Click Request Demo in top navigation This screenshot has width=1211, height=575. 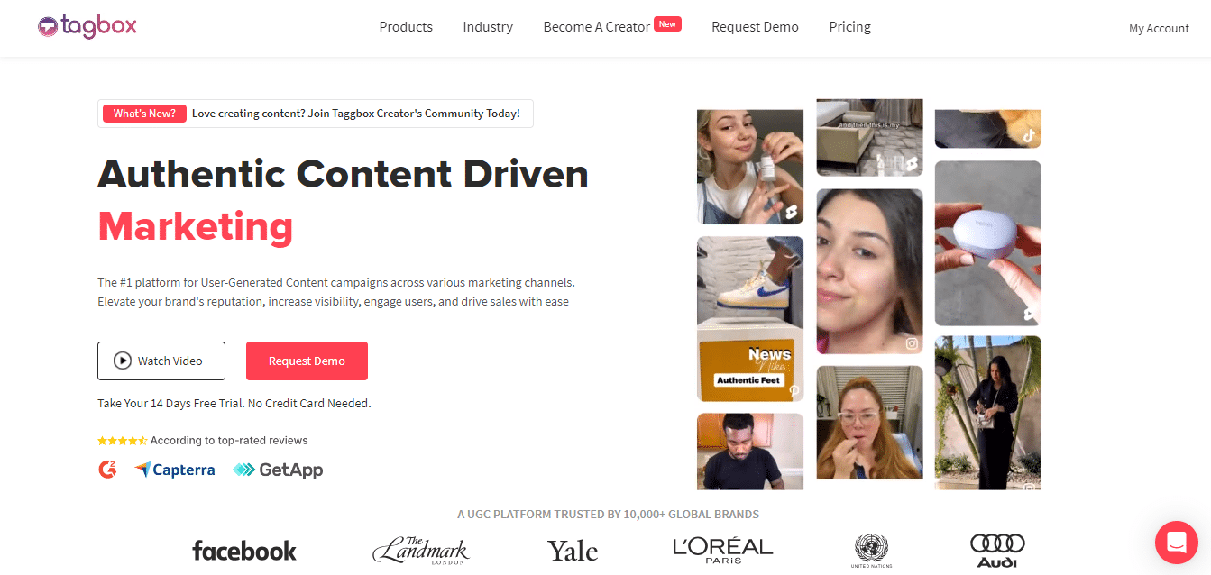[755, 27]
